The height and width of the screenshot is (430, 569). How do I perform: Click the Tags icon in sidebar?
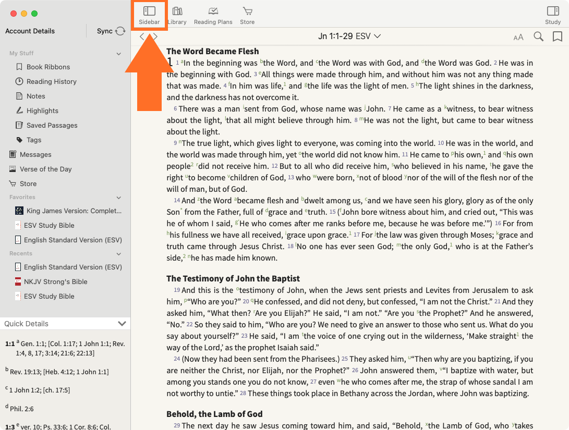[x=19, y=140]
